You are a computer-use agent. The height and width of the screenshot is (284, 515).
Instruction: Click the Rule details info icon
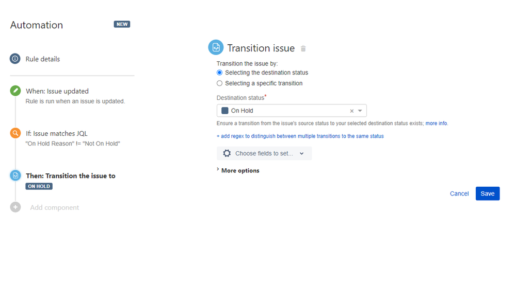tap(15, 59)
